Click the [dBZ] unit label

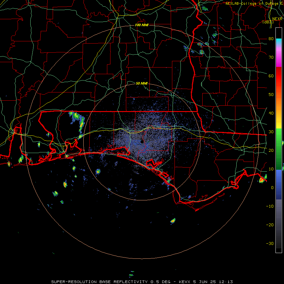tap(268, 22)
